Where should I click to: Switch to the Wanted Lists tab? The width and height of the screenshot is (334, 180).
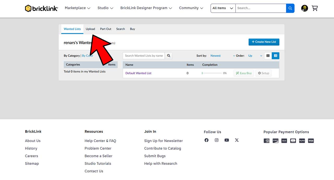point(72,29)
